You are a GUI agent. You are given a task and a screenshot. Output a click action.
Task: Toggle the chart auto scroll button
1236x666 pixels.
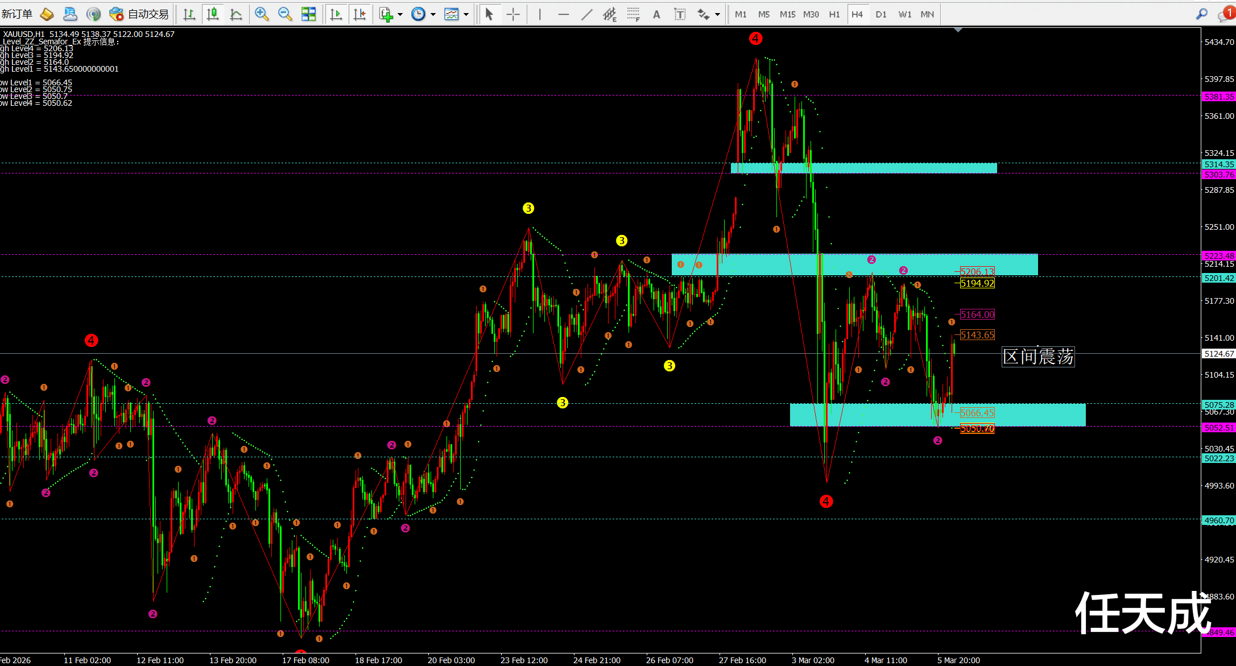pyautogui.click(x=336, y=14)
